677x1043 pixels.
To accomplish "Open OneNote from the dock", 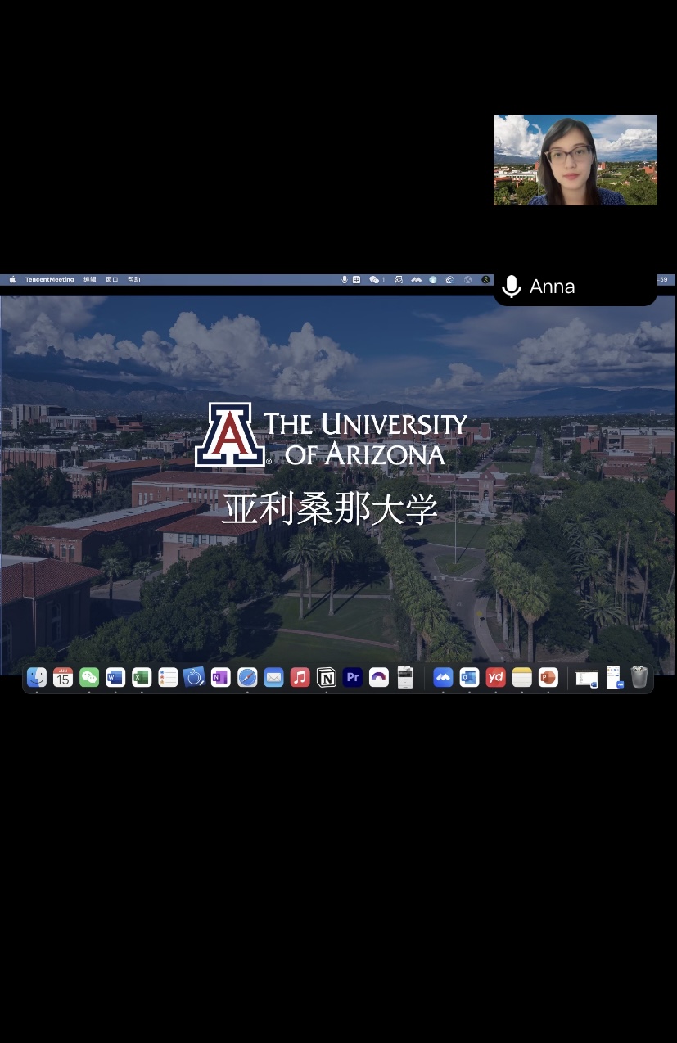I will 220,677.
